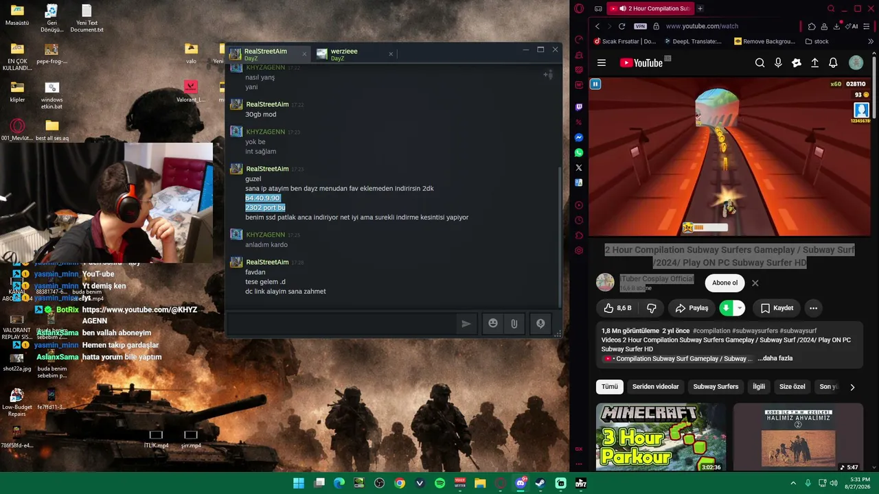The height and width of the screenshot is (494, 879).
Task: Open Google Chrome from the taskbar
Action: 400,483
